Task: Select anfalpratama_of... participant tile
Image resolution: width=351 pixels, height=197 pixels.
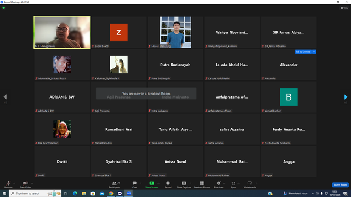Action: coord(232,97)
